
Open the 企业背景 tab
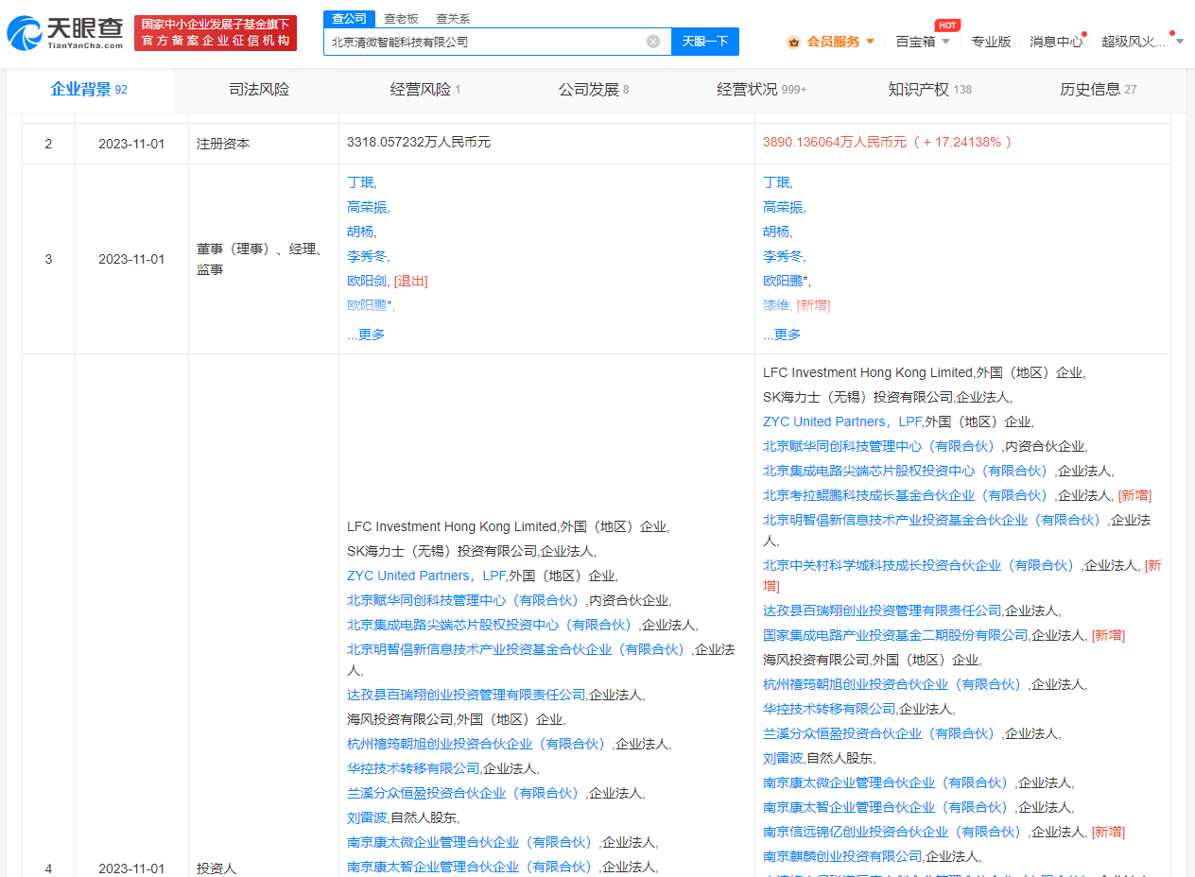tap(89, 90)
